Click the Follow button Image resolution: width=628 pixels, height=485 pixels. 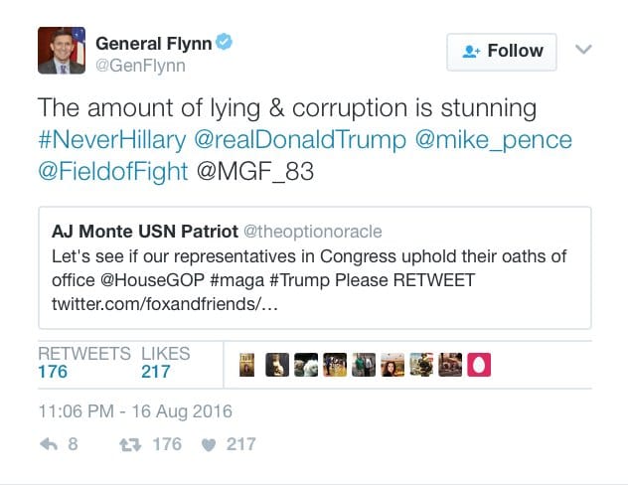pyautogui.click(x=501, y=51)
